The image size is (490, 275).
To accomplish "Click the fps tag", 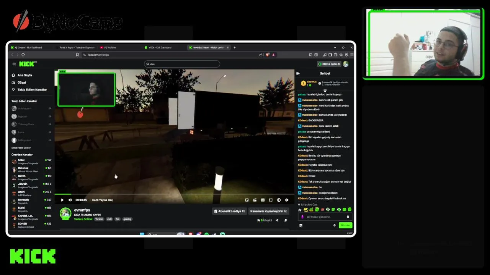I will click(x=118, y=219).
